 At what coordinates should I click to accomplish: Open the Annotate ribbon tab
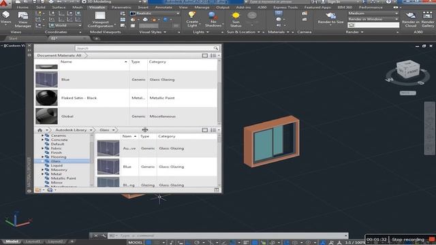(163, 7)
